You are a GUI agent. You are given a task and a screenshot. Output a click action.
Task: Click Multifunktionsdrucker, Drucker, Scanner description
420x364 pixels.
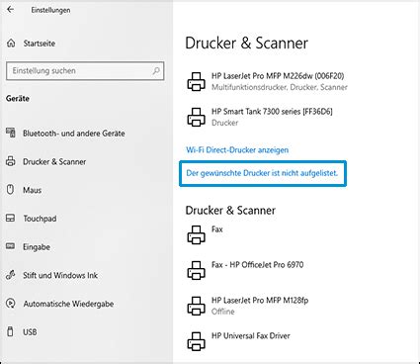(x=280, y=87)
